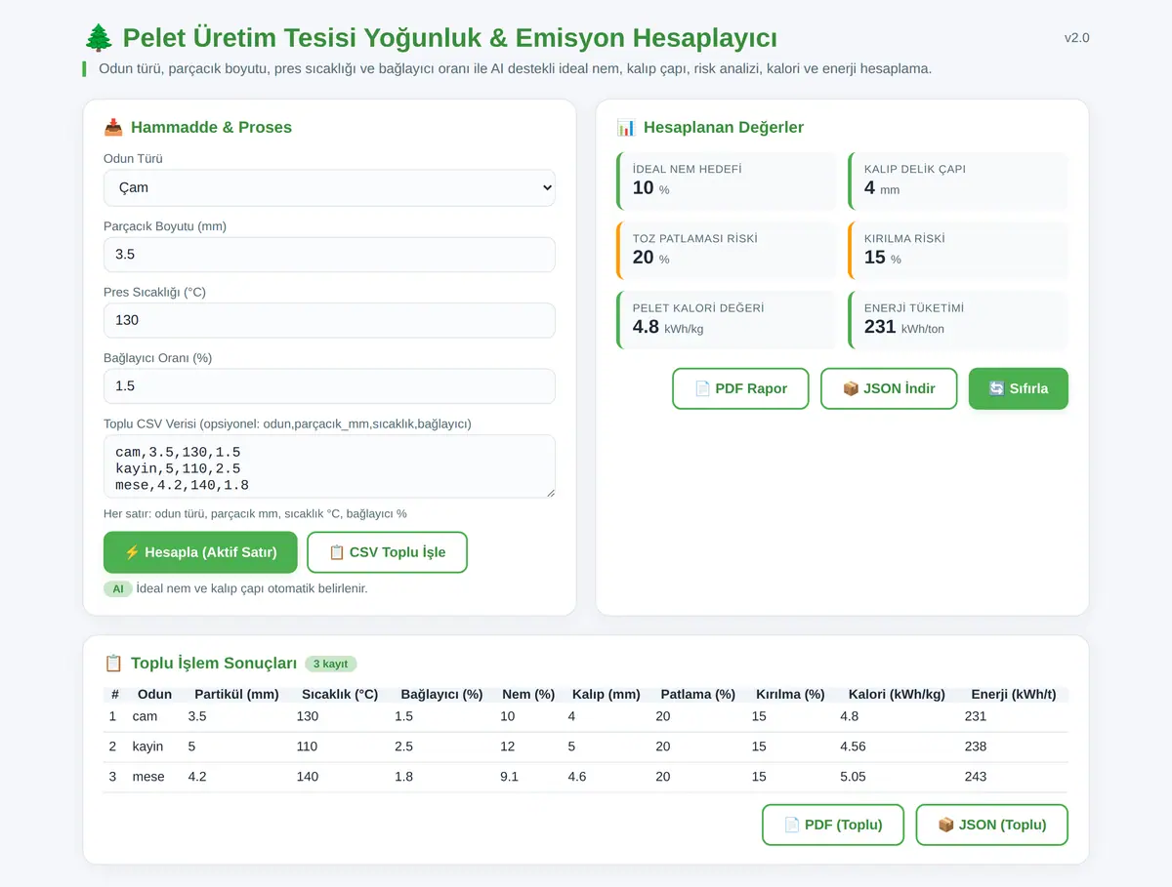This screenshot has width=1172, height=887.
Task: Click the Odun column header
Action: 154,695
